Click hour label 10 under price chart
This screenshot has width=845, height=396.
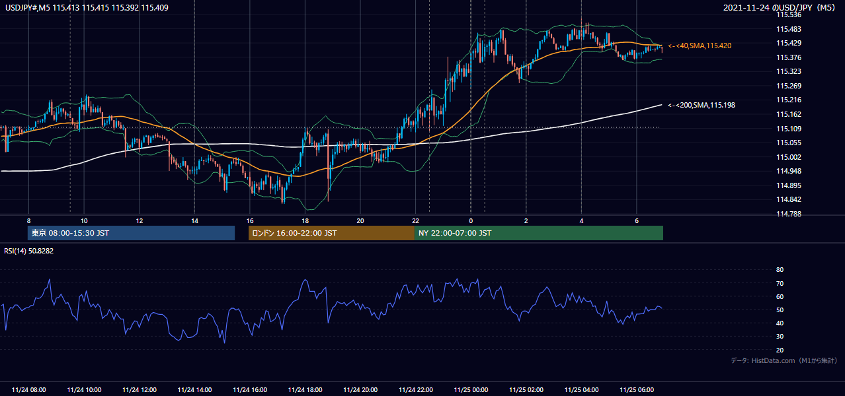[84, 220]
